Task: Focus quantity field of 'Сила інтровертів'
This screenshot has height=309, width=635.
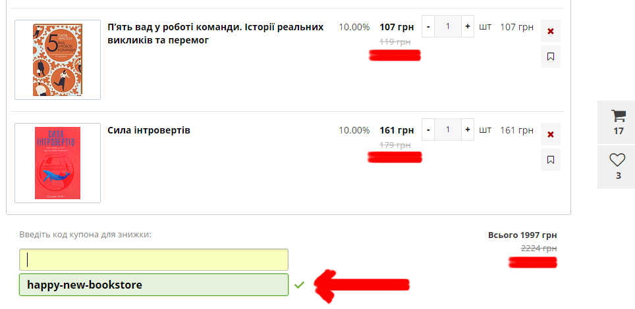Action: [448, 130]
